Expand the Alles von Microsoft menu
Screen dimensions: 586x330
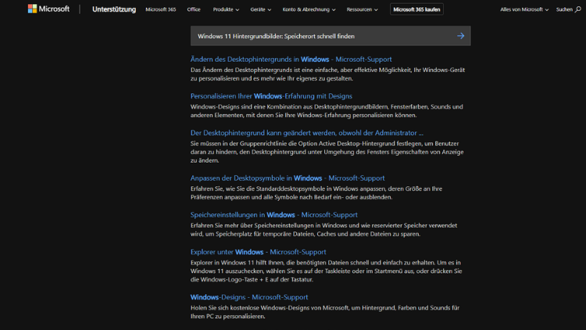click(x=524, y=9)
